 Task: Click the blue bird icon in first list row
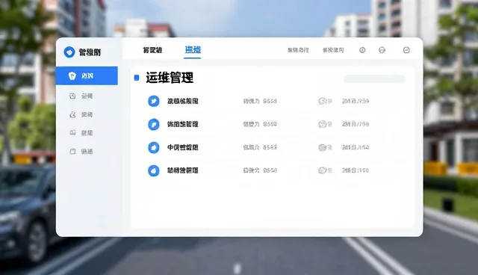[154, 101]
